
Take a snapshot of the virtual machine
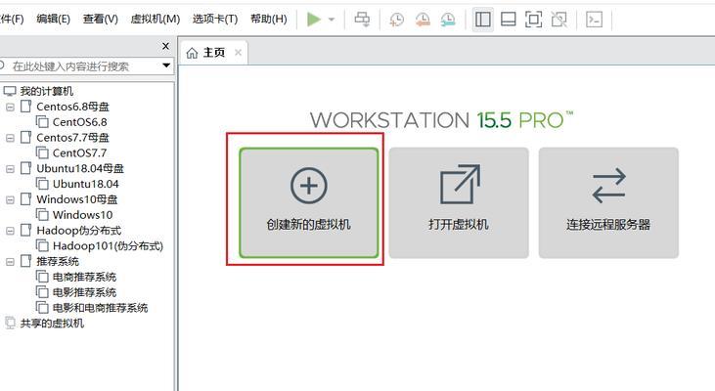[x=397, y=20]
